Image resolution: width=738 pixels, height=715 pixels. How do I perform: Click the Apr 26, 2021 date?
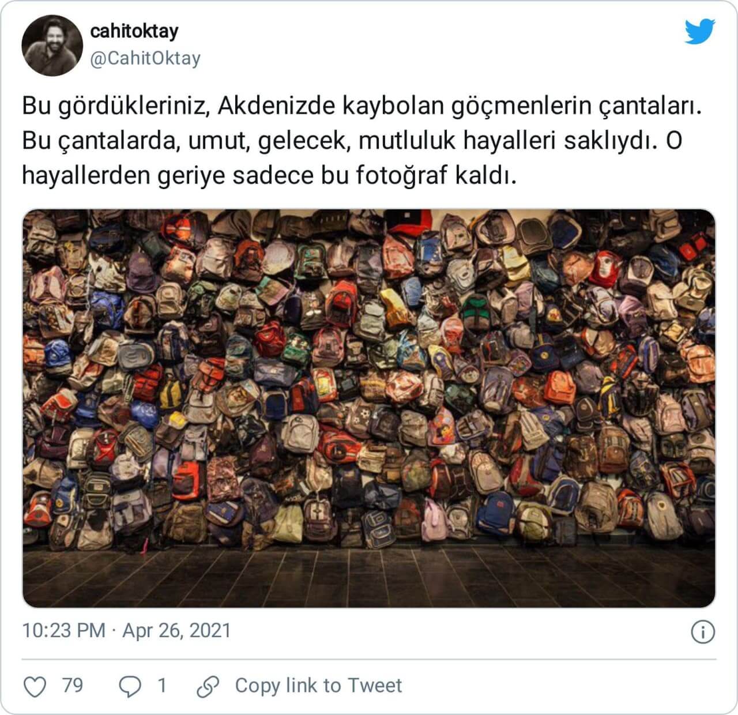point(176,630)
